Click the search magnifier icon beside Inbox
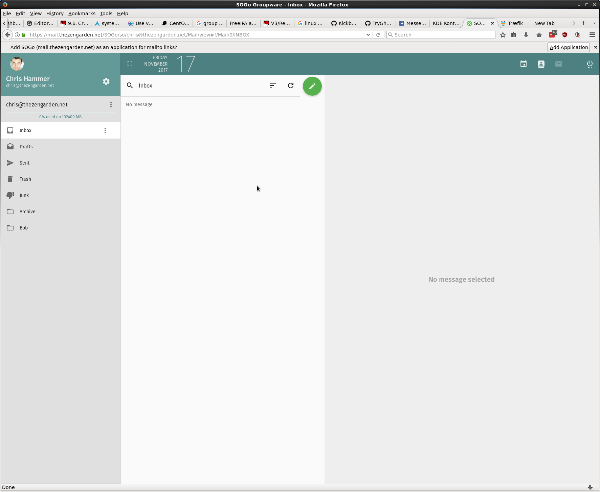600x492 pixels. 130,85
